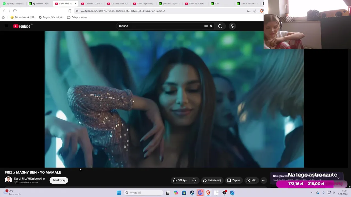Create a clip with the Klip button
Viewport: 351px width, 197px height.
251,180
